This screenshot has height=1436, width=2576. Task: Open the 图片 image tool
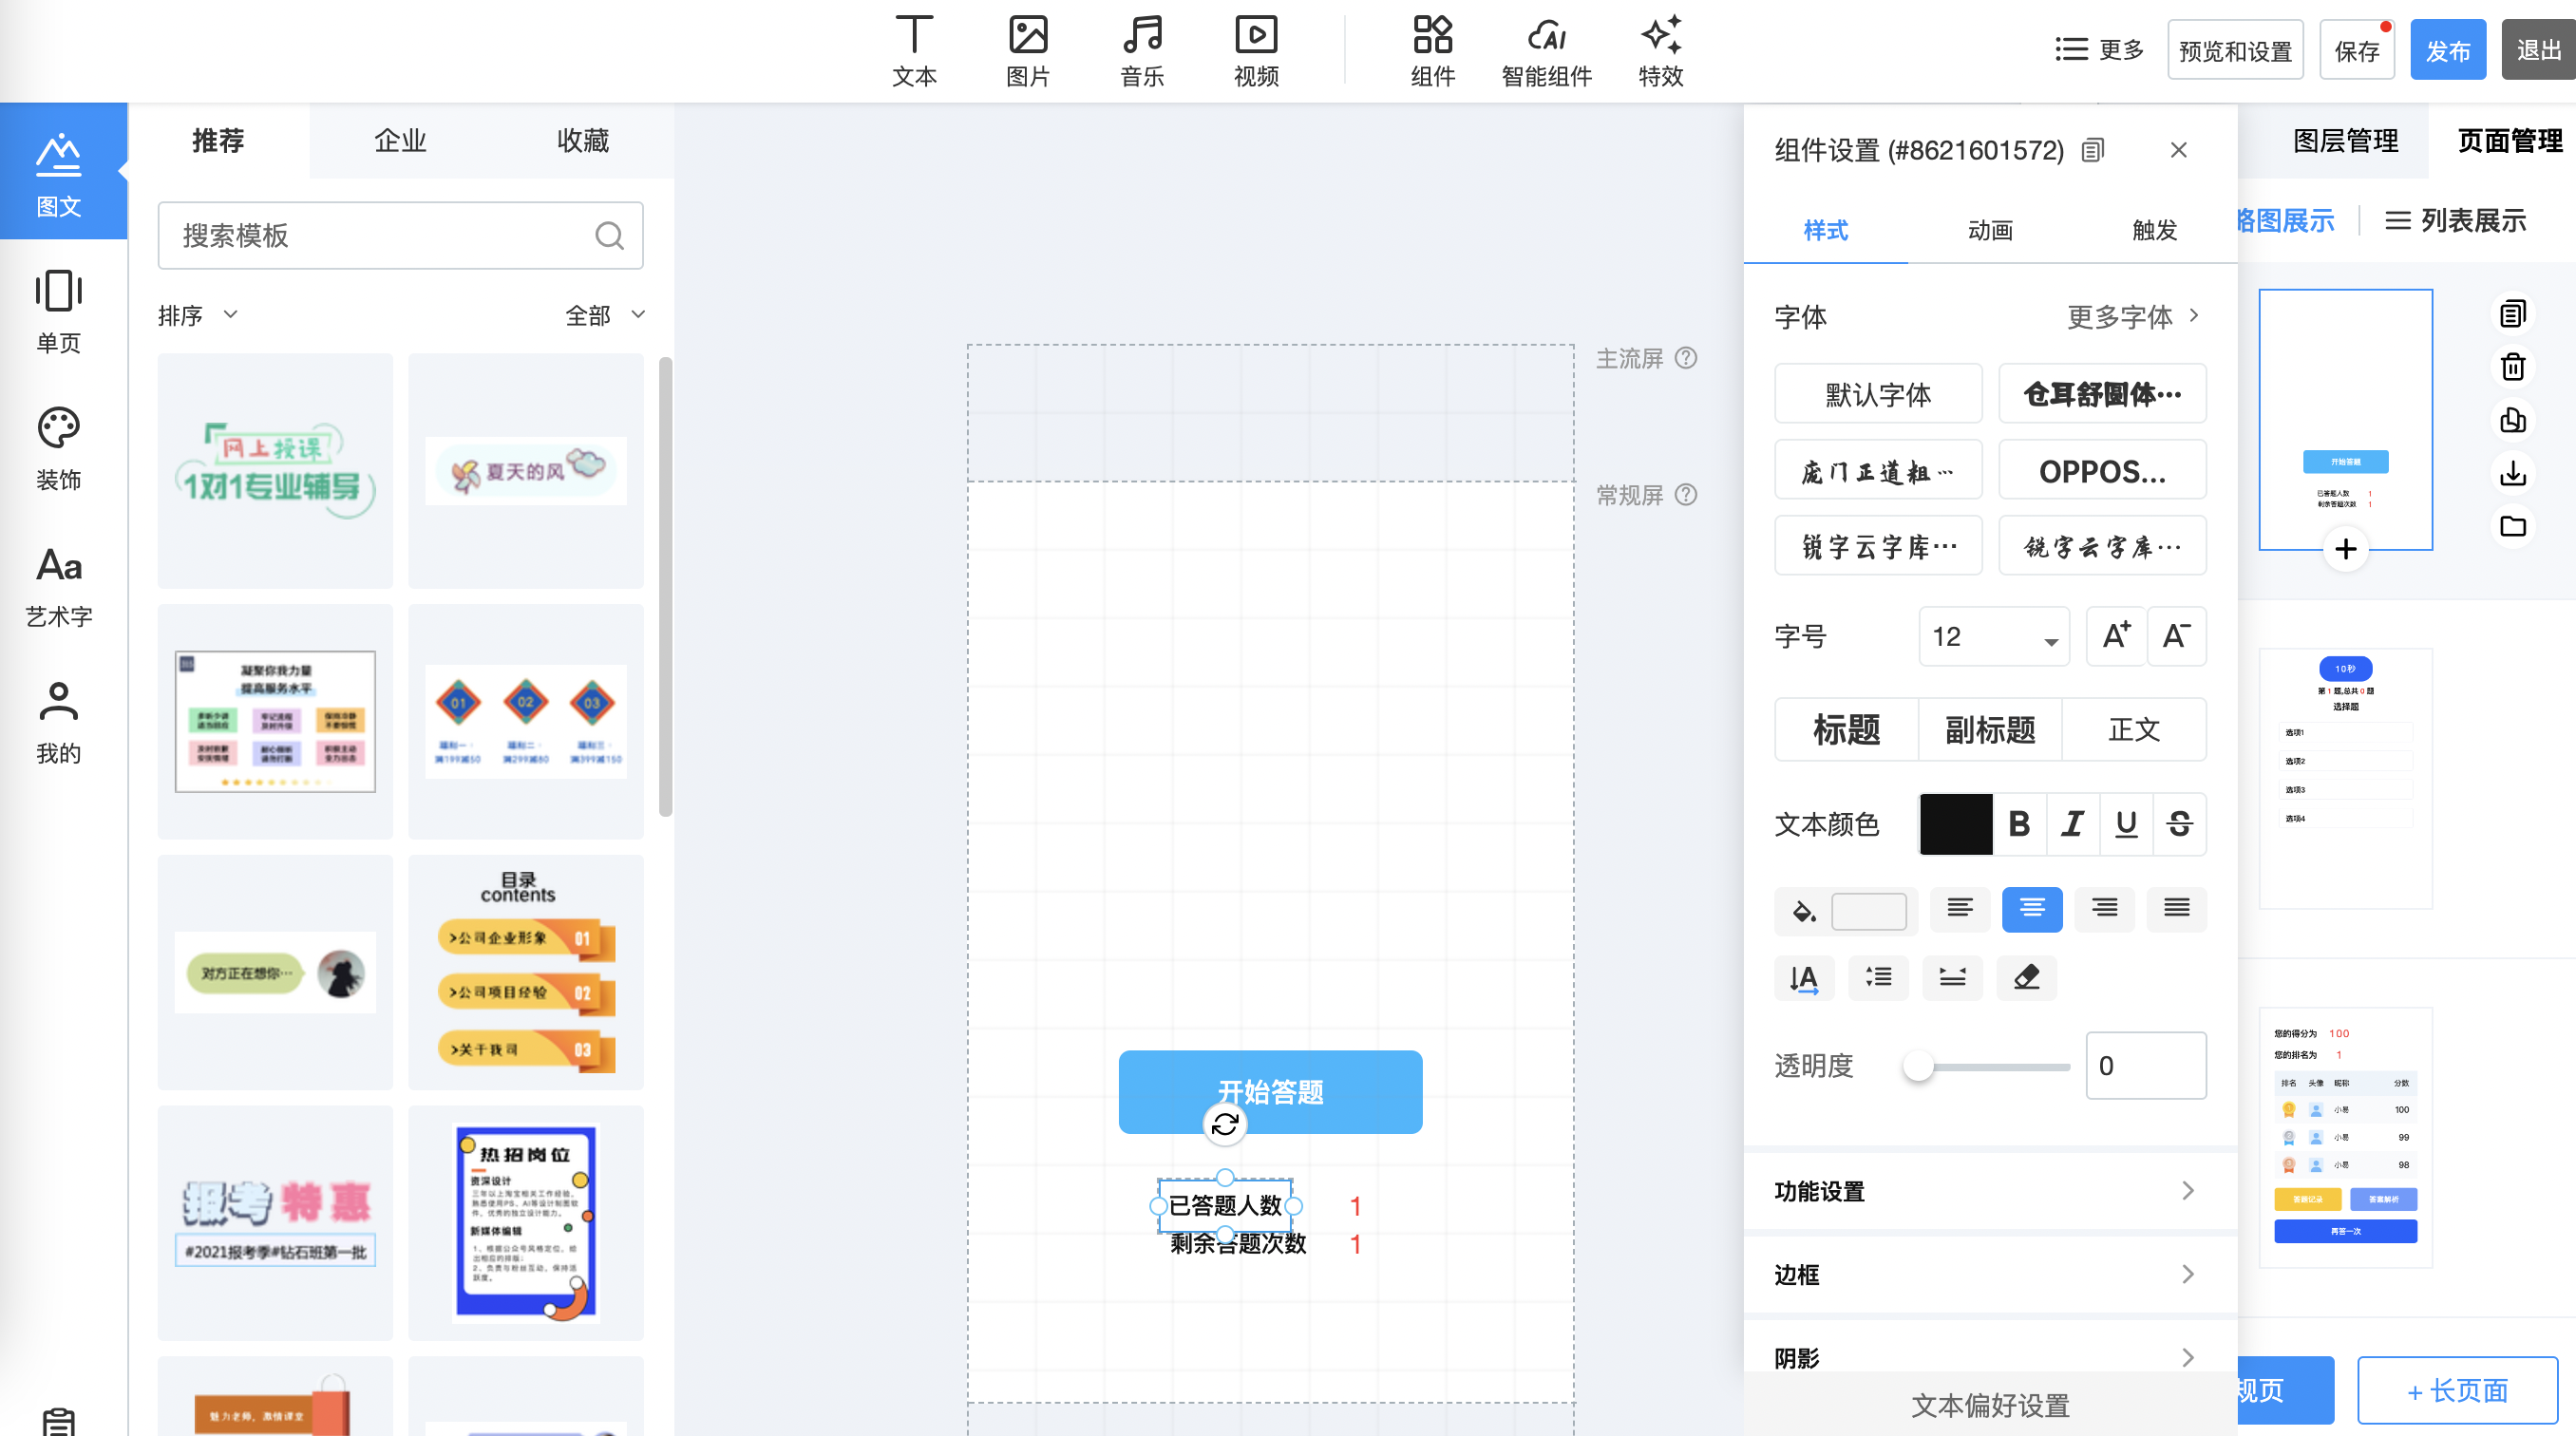[1028, 51]
